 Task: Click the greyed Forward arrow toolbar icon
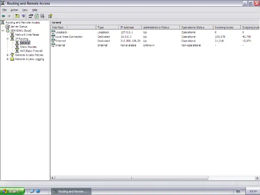[x=9, y=16]
